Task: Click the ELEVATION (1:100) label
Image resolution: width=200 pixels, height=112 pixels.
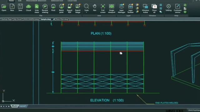Action: click(107, 100)
